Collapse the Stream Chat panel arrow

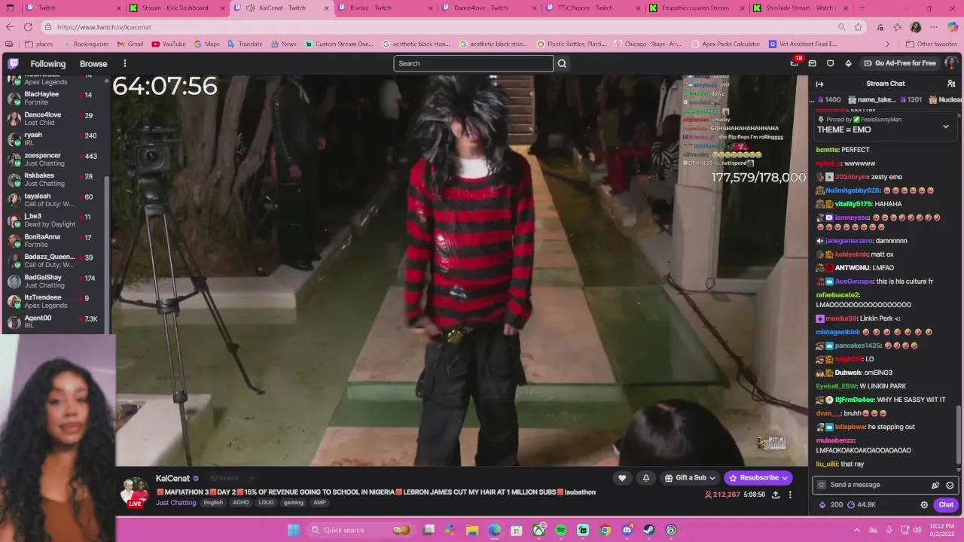click(x=820, y=84)
